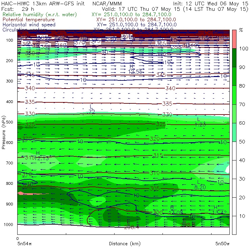
Task: Click the '50' label beside the color bar
Action: pos(242,142)
